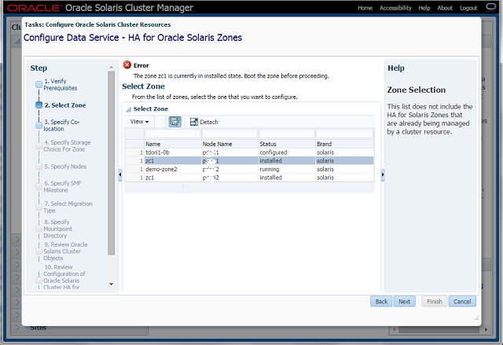Screen dimensions: 503x345
Task: Click the step list vertical scrollbar thumb
Action: 111,163
